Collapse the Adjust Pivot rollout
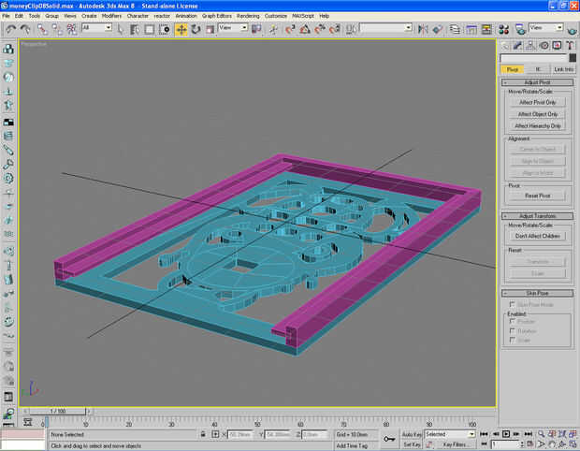 [537, 82]
